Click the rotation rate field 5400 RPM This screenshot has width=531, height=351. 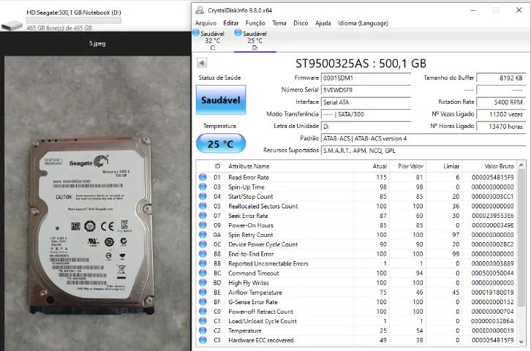pyautogui.click(x=501, y=102)
